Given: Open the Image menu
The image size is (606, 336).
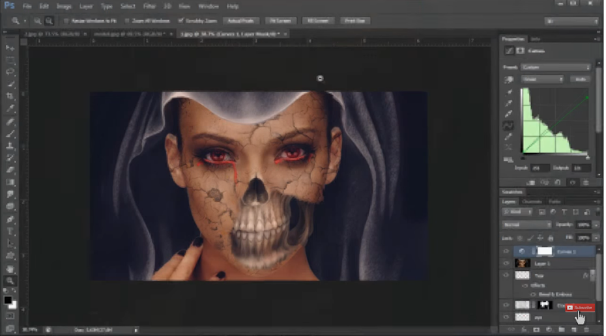Looking at the screenshot, I should click(64, 7).
